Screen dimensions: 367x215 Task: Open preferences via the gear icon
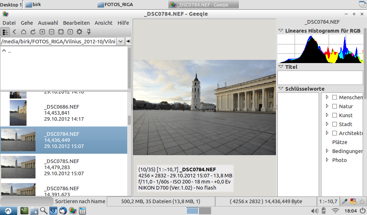[79, 32]
